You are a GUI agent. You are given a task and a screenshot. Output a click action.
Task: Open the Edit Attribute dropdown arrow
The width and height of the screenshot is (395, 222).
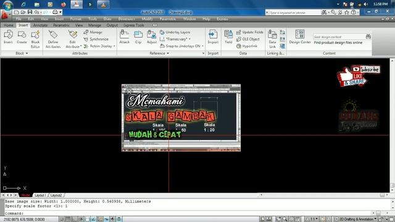(81, 46)
